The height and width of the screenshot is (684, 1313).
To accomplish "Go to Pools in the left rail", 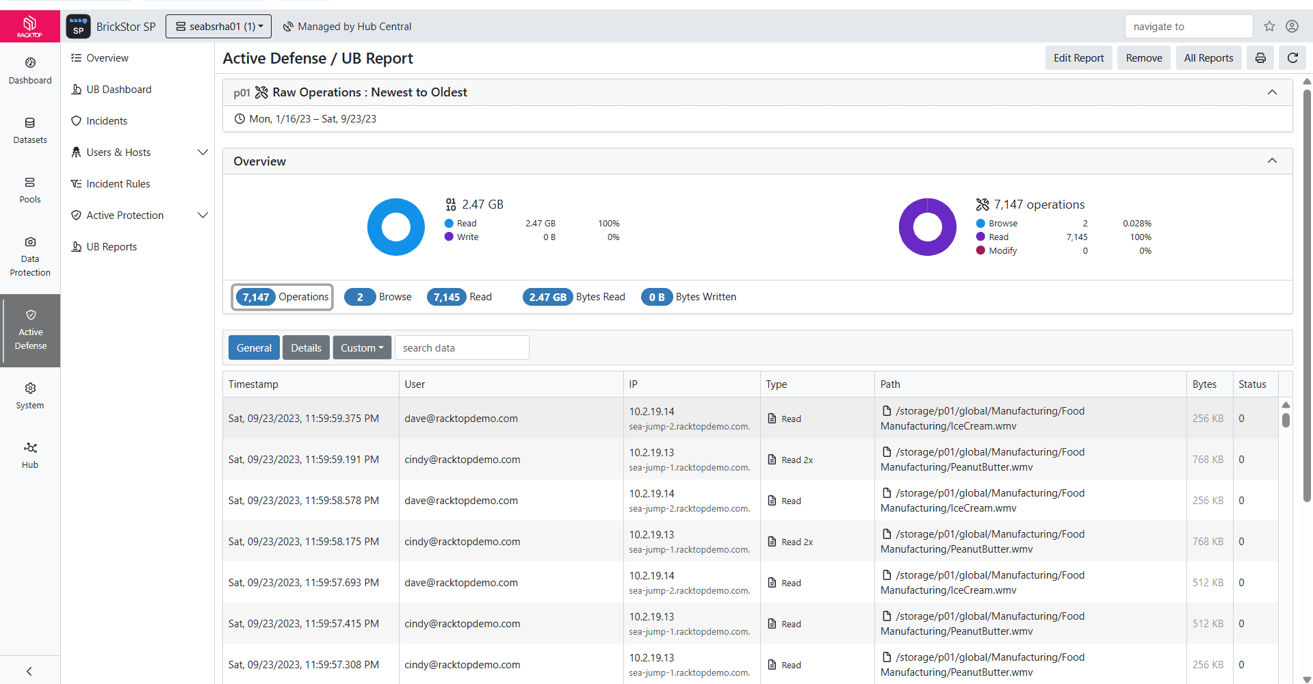I will click(x=30, y=189).
